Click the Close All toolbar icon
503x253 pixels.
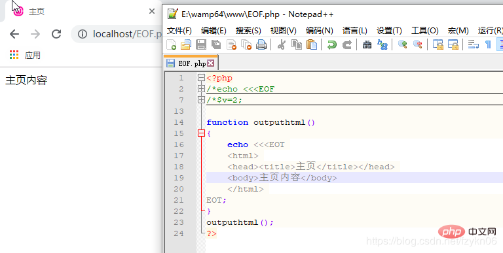246,44
